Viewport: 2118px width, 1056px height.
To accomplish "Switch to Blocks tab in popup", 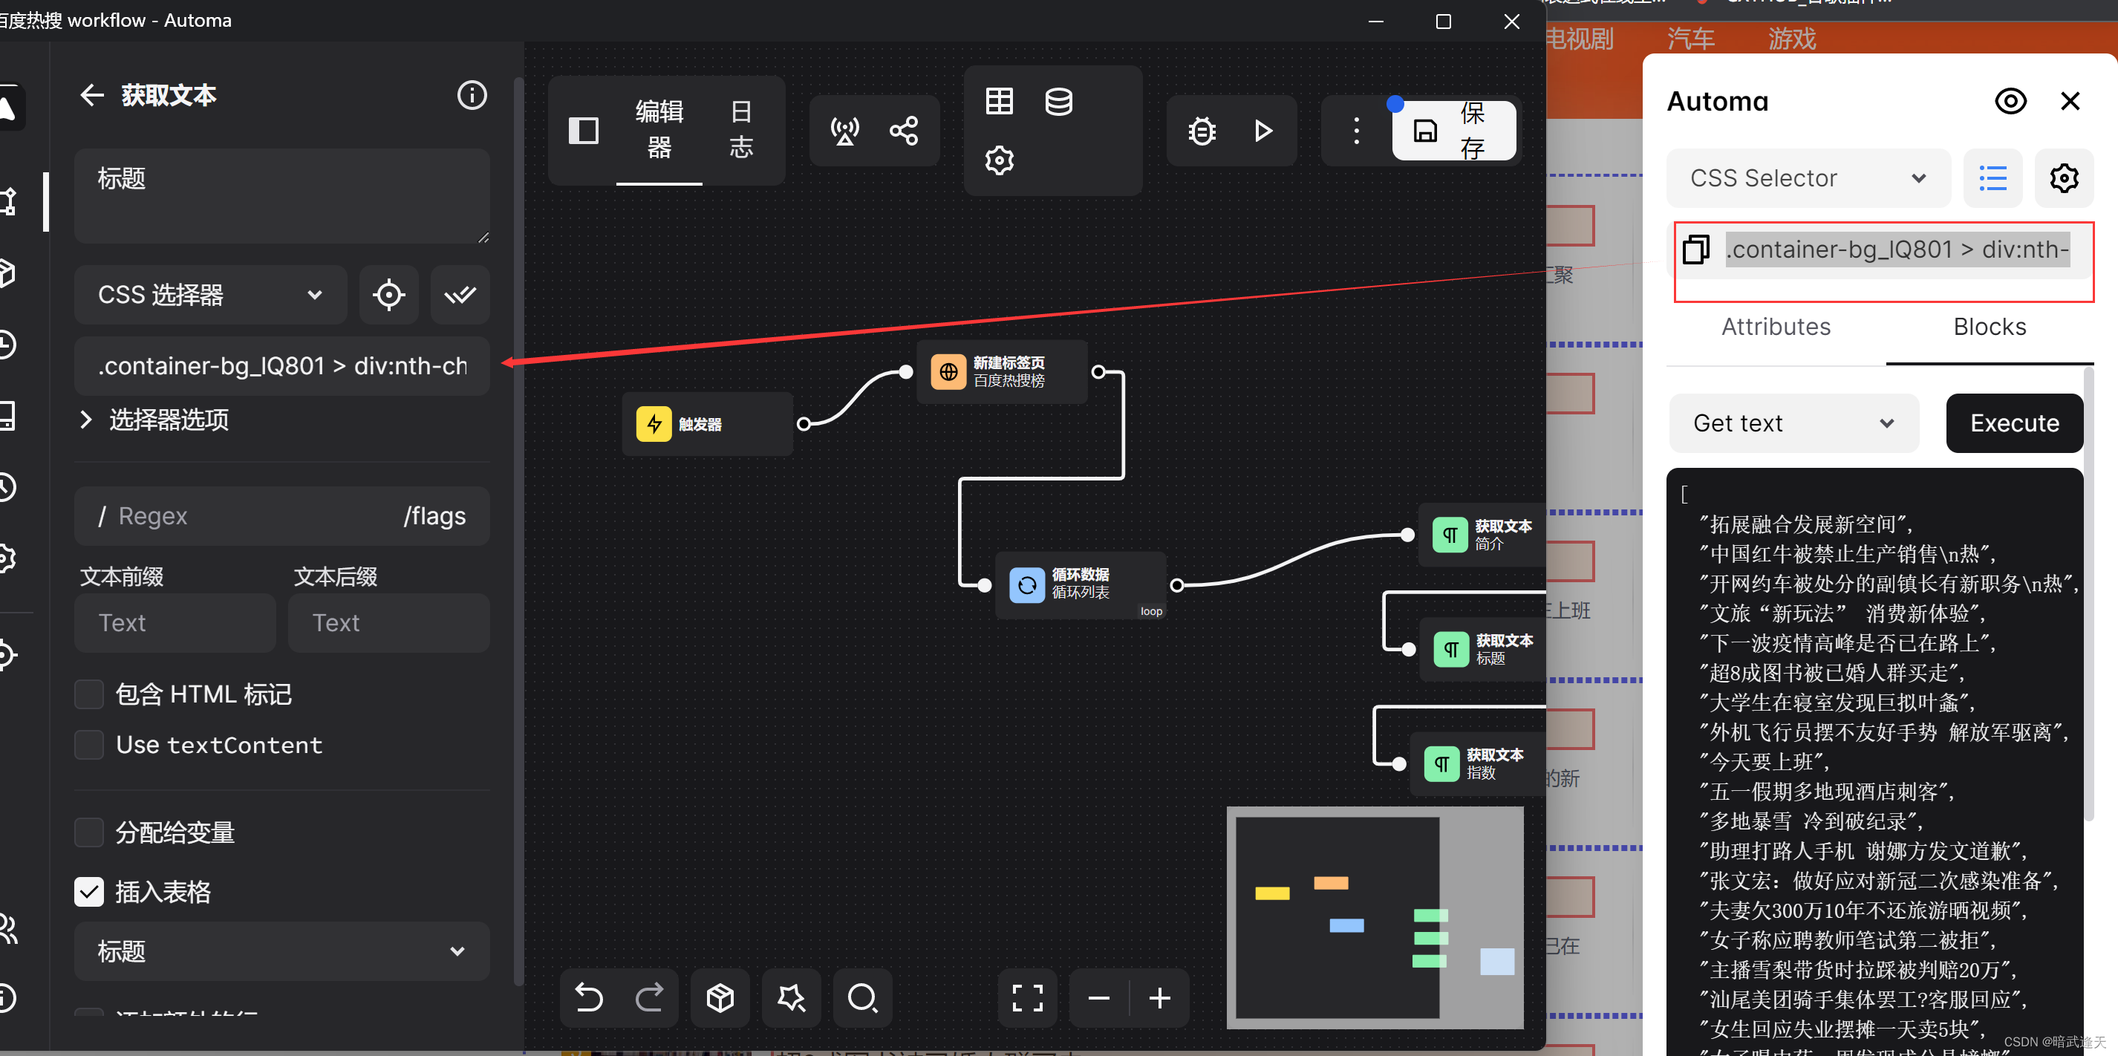I will 1990,327.
